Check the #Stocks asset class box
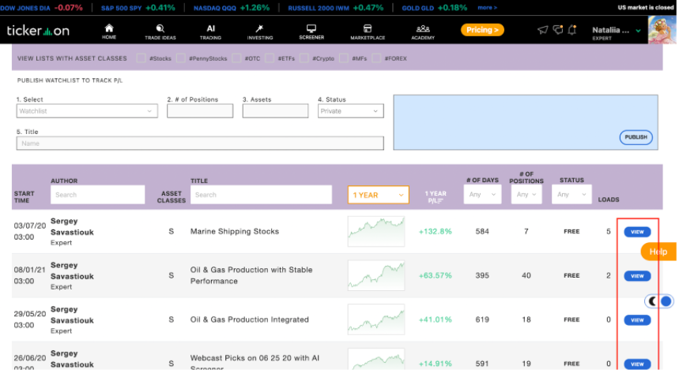The width and height of the screenshot is (679, 377). tap(141, 58)
